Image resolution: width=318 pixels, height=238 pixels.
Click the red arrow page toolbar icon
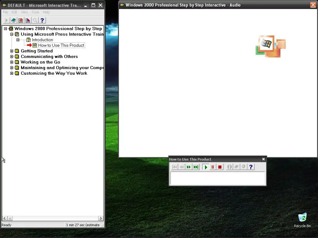(21, 20)
